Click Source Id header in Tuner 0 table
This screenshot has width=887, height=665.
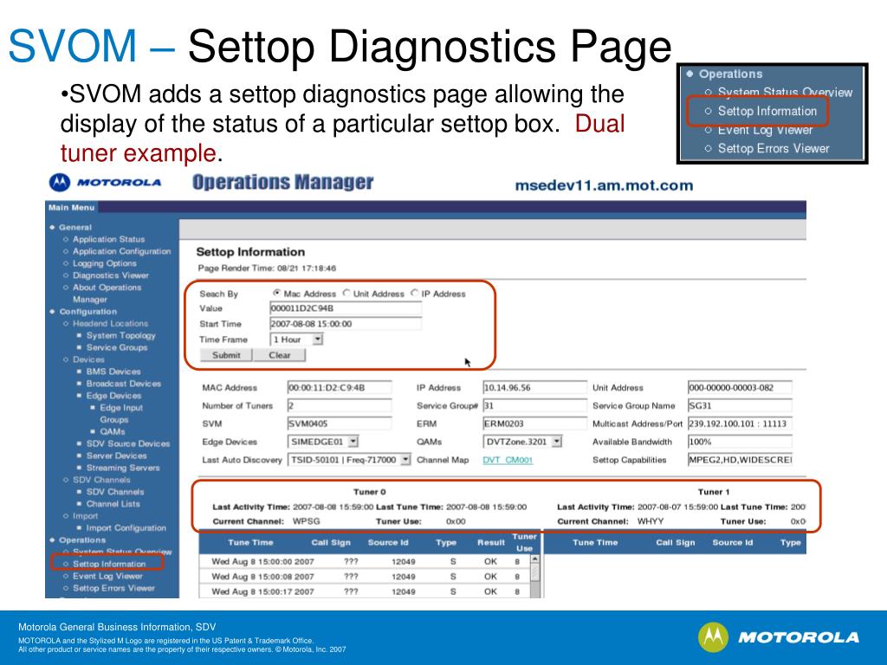[x=388, y=542]
